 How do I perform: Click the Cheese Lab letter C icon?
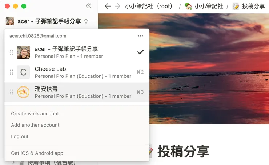[x=23, y=72]
